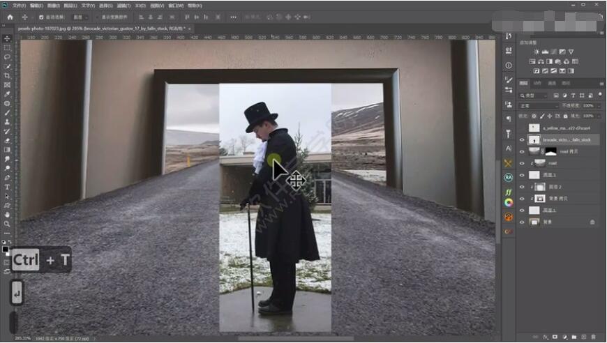The image size is (607, 343).
Task: Toggle visibility of the road layer
Action: pos(522,163)
